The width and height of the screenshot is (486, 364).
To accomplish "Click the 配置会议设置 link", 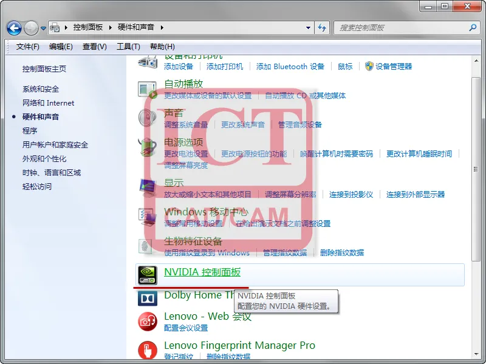I will [x=186, y=328].
